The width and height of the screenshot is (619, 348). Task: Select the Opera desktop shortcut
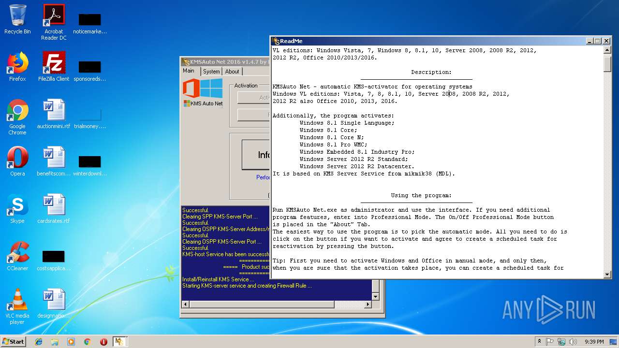coord(17,161)
